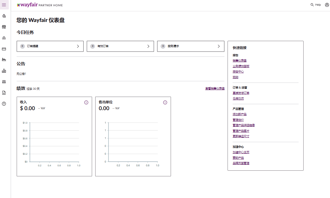
Task: Click the info icon on 售出单位 card
Action: pos(165,103)
